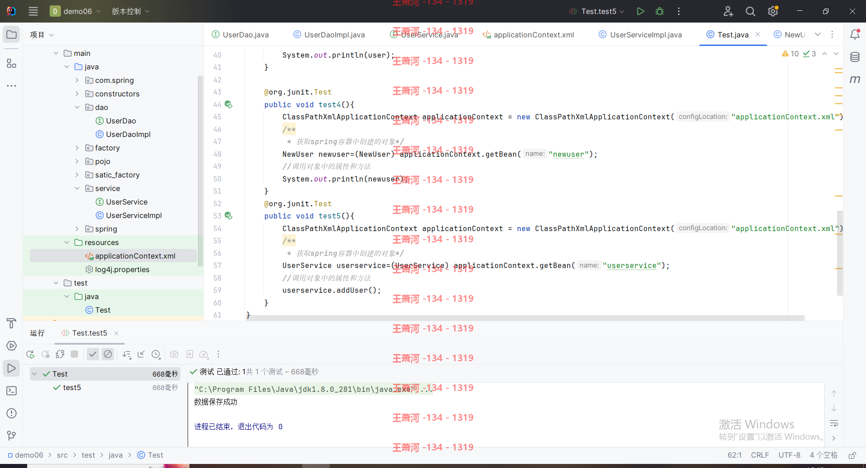866x468 pixels.
Task: Open the code with me user icon
Action: click(x=728, y=11)
